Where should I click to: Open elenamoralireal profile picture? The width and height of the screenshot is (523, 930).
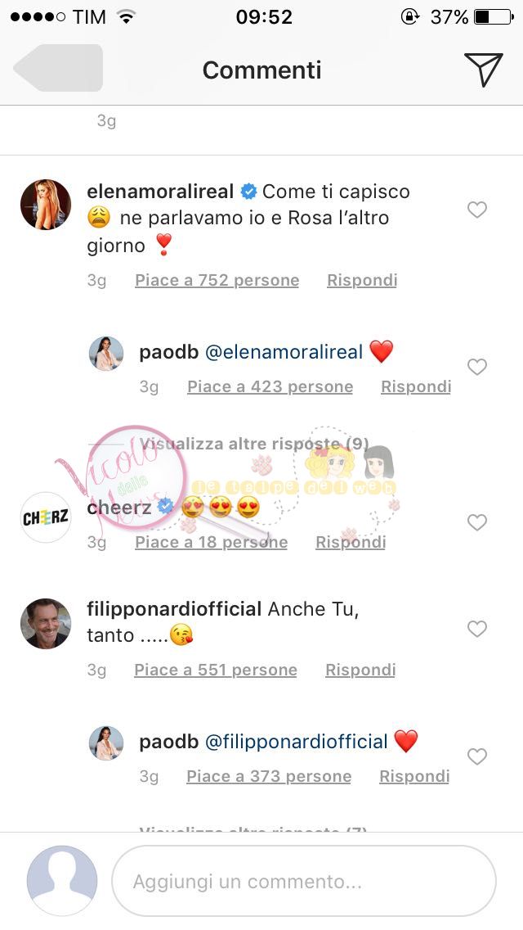(46, 204)
